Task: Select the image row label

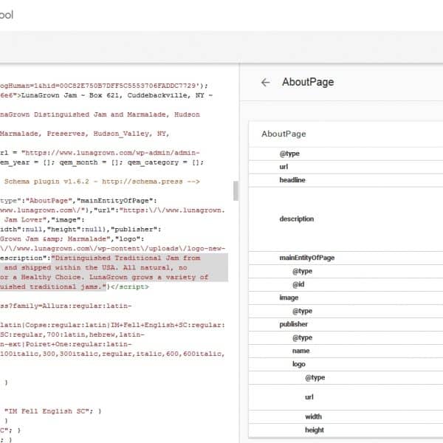Action: [289, 298]
